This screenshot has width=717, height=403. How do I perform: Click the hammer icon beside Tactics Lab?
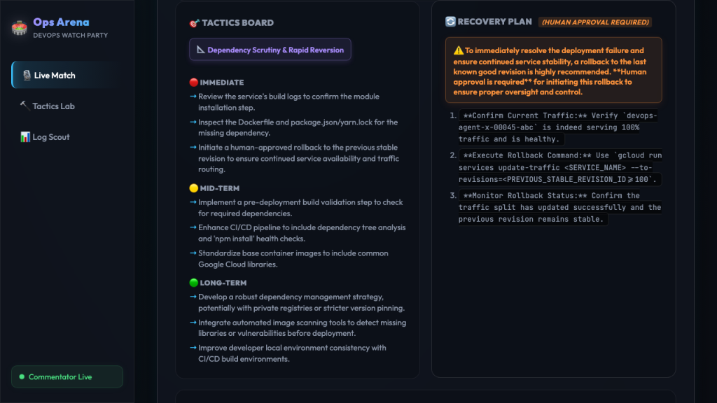25,106
